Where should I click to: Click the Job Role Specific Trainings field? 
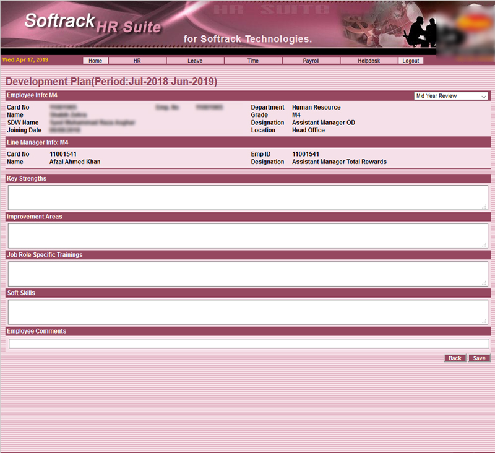tap(247, 274)
